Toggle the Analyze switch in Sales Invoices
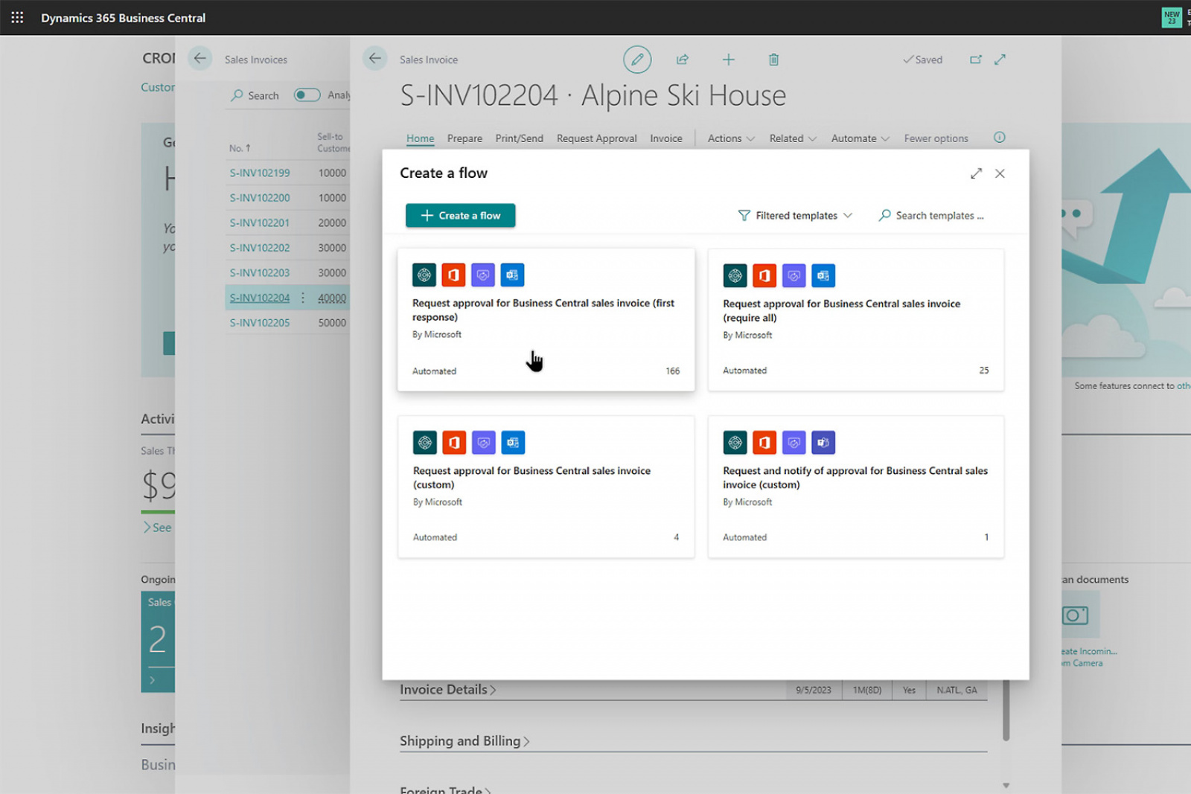This screenshot has width=1191, height=794. (307, 95)
